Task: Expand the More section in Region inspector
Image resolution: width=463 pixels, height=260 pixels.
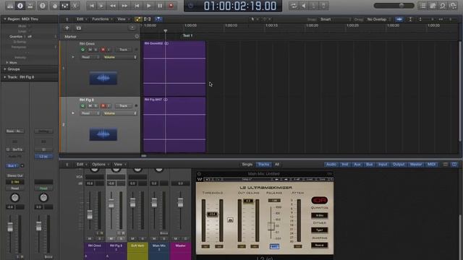Action: pos(7,63)
